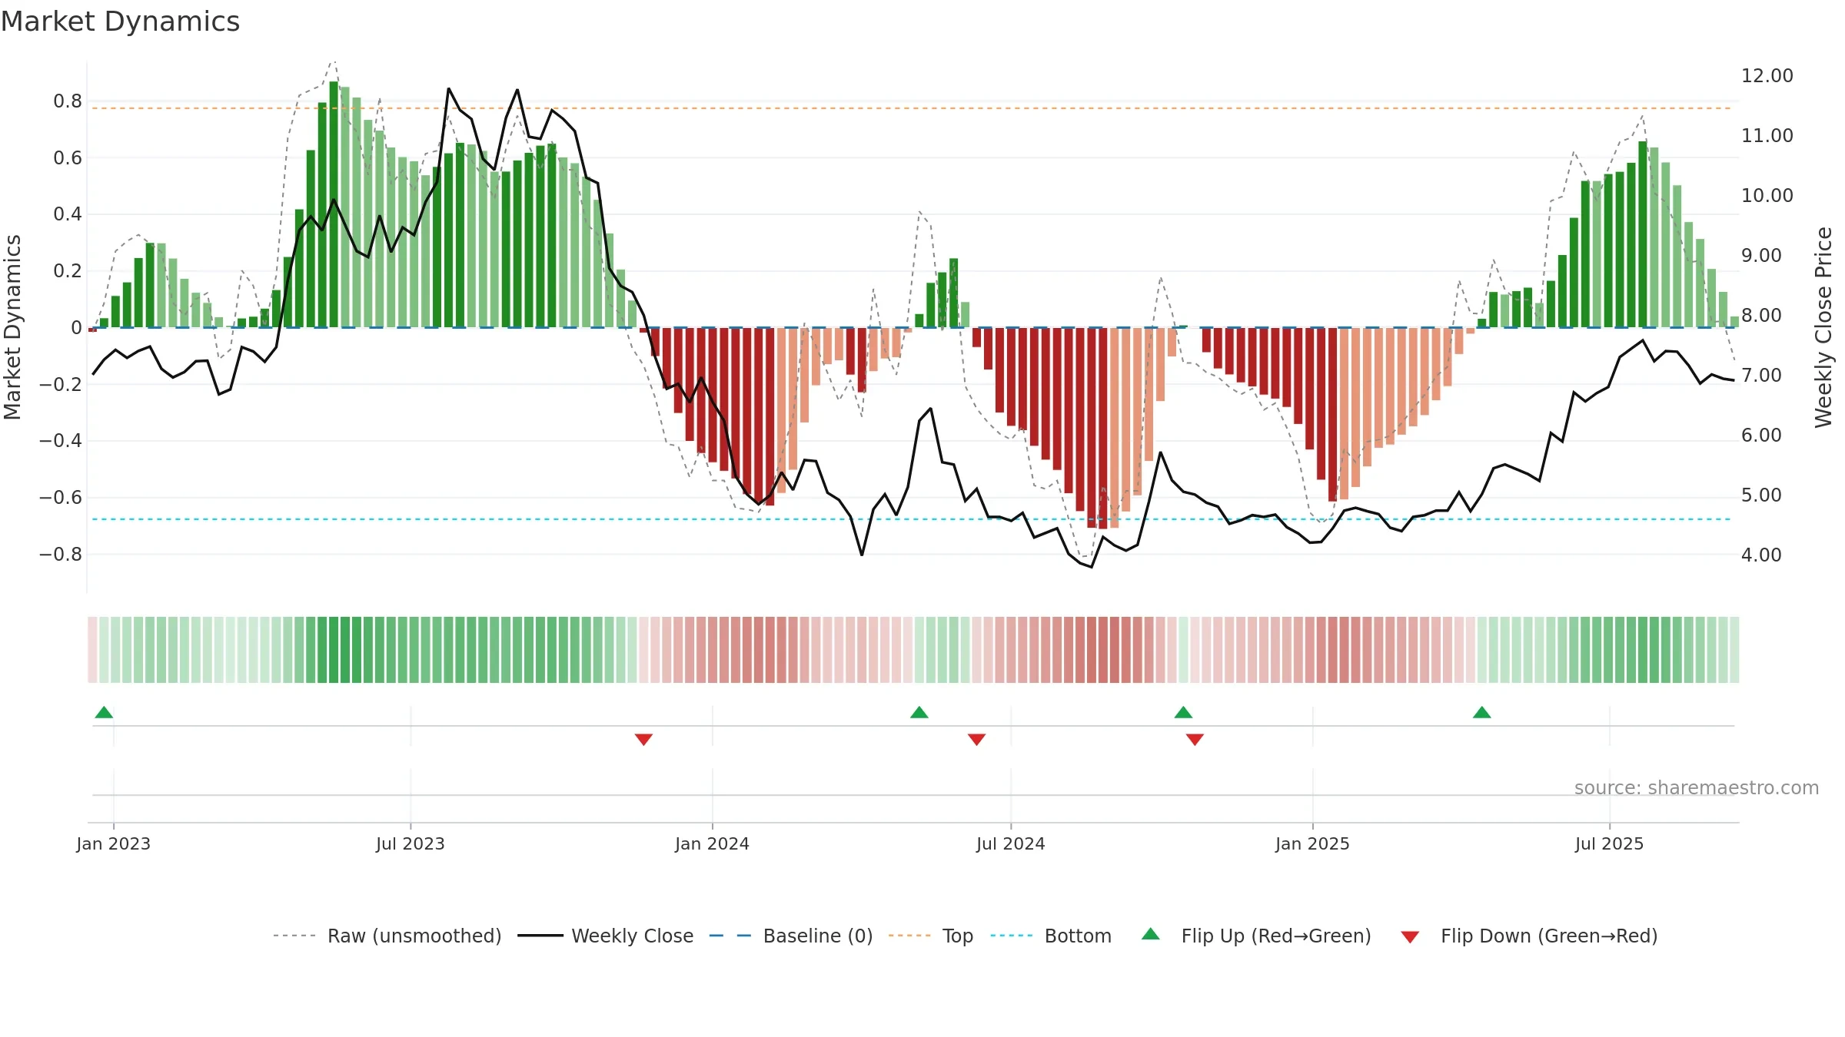Click the Weekly Close Price axis title
Screen dimensions: 1845x1037
(x=1823, y=327)
